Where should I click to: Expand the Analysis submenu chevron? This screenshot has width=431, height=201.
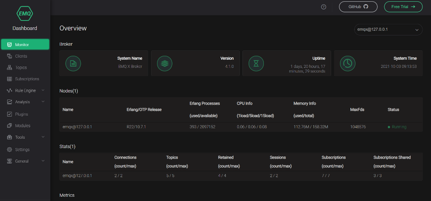pyautogui.click(x=43, y=102)
